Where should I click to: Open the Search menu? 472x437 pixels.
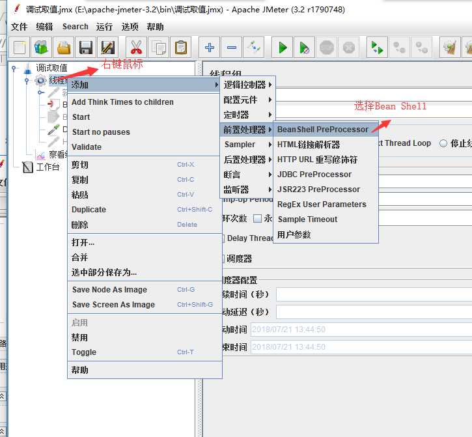(76, 27)
